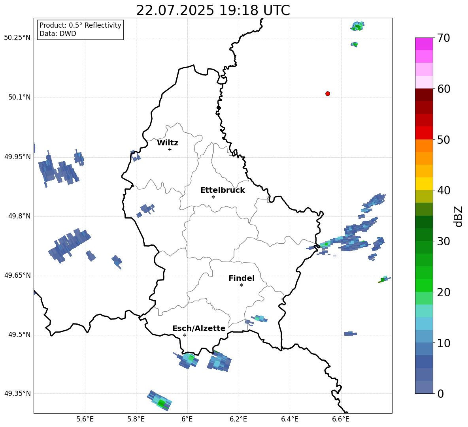Click the 49.95°N latitude label
This screenshot has height=427, width=468.
tap(17, 157)
